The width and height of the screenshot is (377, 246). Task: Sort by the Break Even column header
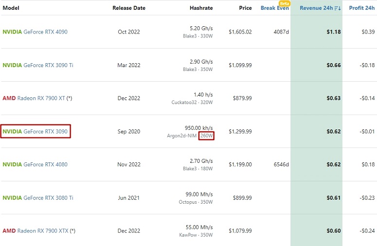tap(274, 8)
